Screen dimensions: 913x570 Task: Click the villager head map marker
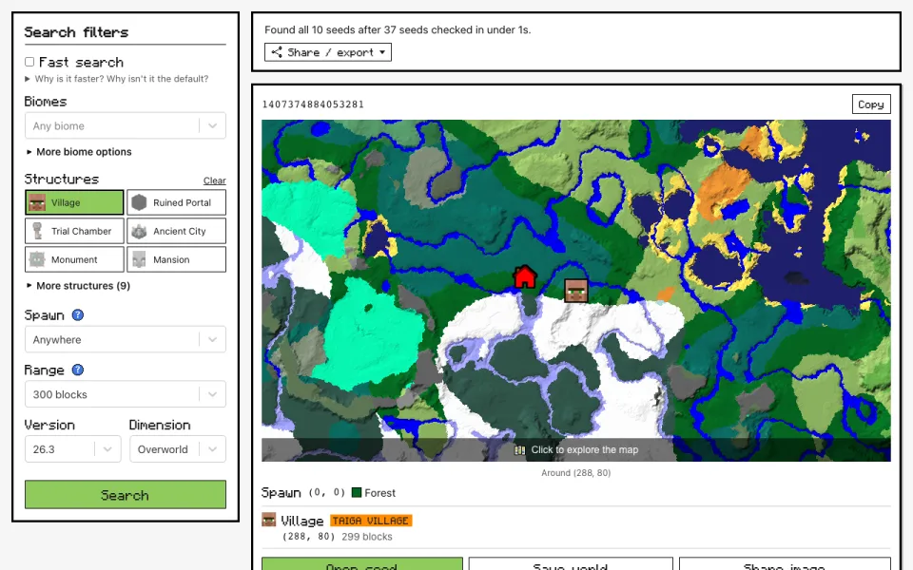pos(576,291)
